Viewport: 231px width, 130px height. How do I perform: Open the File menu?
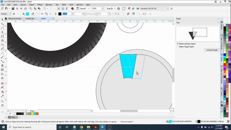coord(3,5)
